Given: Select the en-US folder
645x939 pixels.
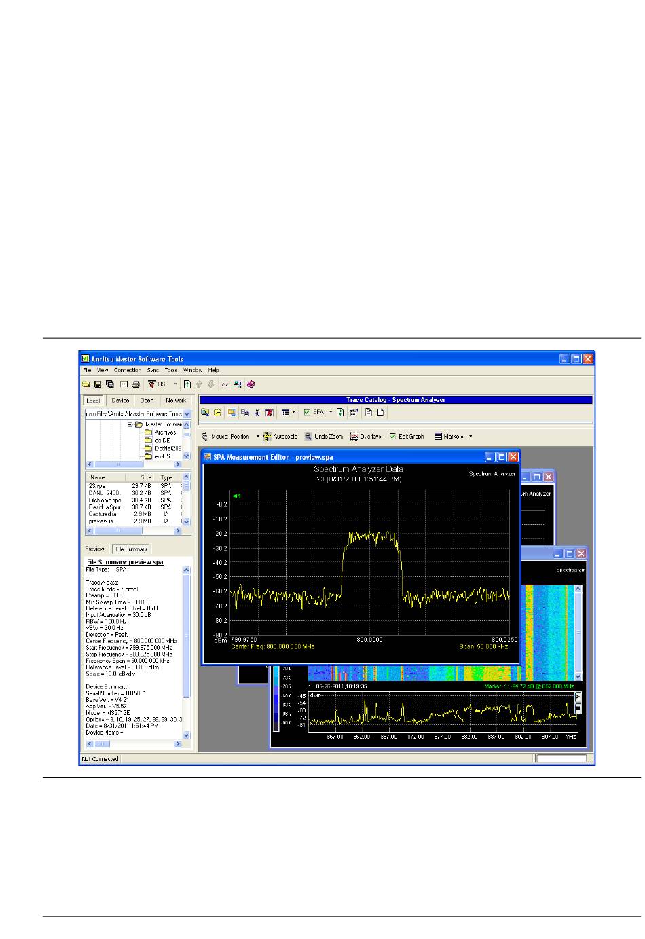Looking at the screenshot, I should click(162, 456).
